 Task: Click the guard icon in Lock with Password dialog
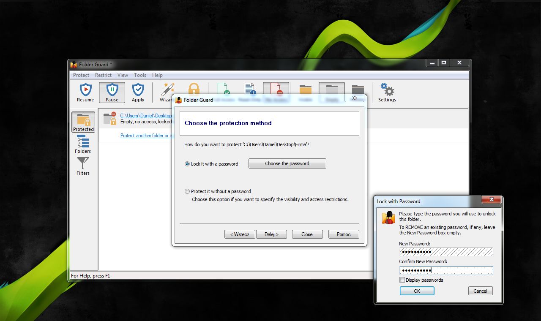(388, 218)
